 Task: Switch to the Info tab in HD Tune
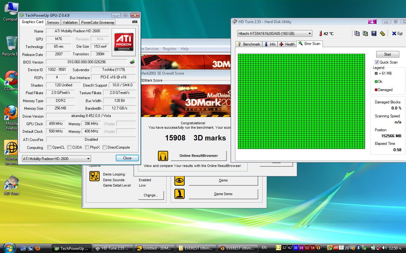click(x=270, y=44)
